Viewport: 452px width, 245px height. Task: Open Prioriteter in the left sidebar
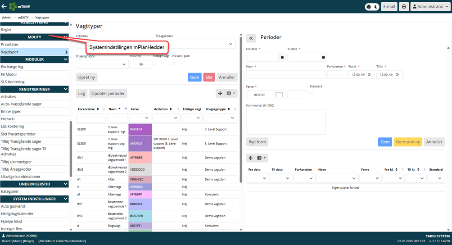pyautogui.click(x=10, y=45)
